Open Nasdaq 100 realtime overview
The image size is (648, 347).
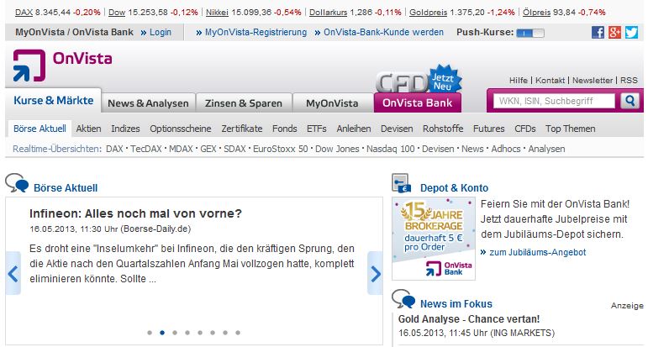(391, 149)
